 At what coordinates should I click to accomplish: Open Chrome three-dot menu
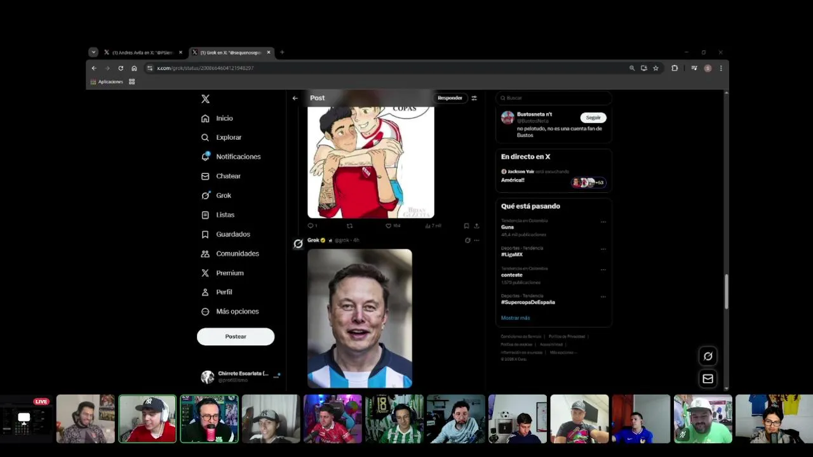click(x=720, y=68)
